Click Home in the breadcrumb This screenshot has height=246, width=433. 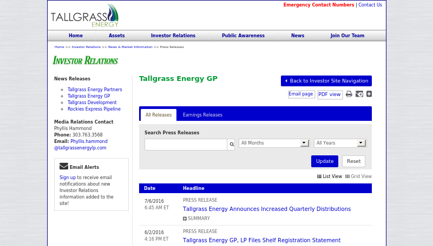pyautogui.click(x=59, y=47)
